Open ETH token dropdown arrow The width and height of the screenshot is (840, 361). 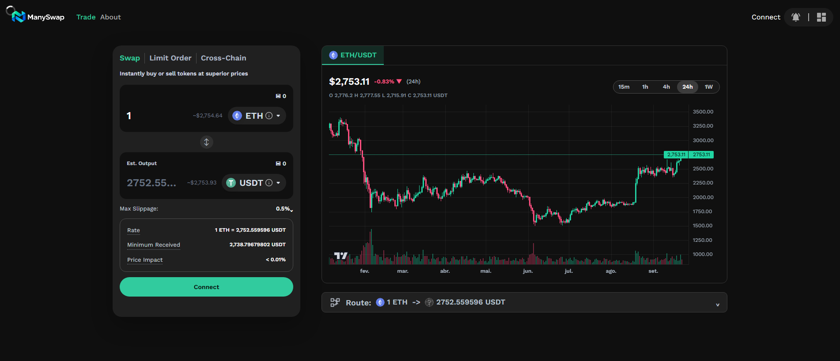(x=278, y=116)
